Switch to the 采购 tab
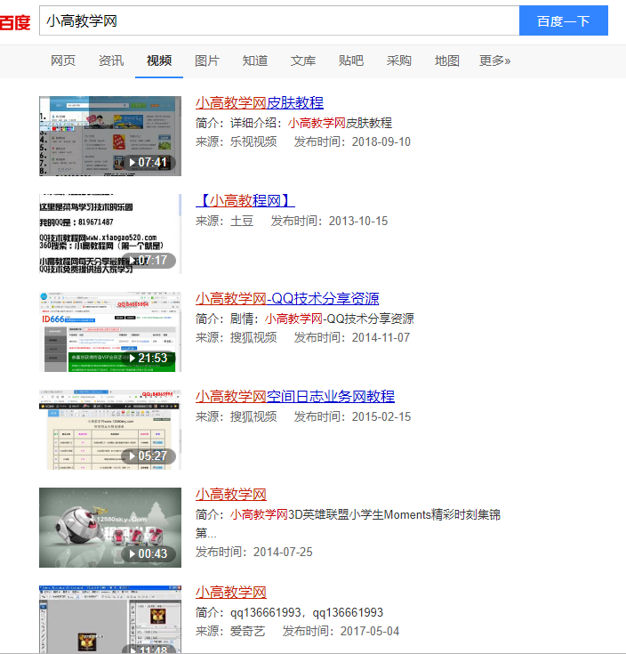Viewport: 626px width, 654px height. click(399, 61)
